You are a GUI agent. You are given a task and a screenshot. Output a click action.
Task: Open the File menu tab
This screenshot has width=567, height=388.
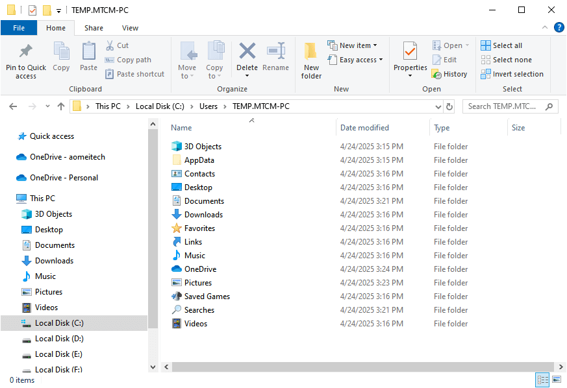click(19, 28)
